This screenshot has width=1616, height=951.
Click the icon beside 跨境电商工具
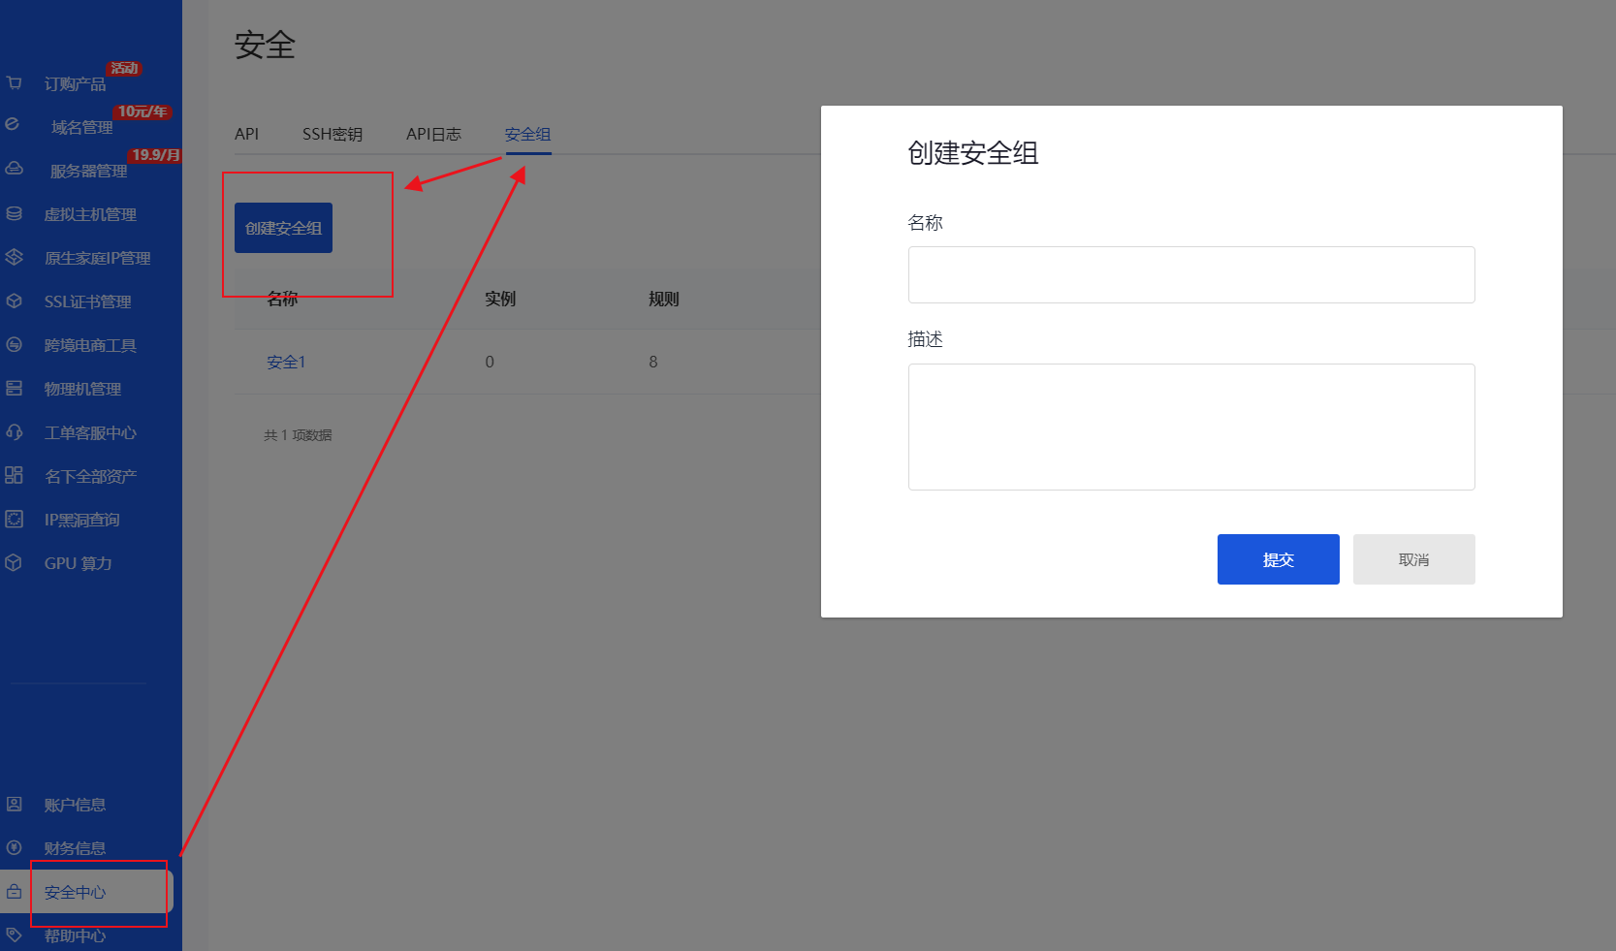coord(14,344)
